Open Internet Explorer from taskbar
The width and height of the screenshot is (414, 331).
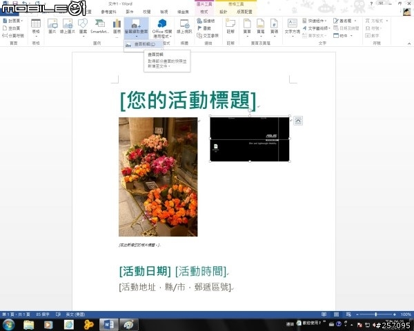tap(68, 325)
